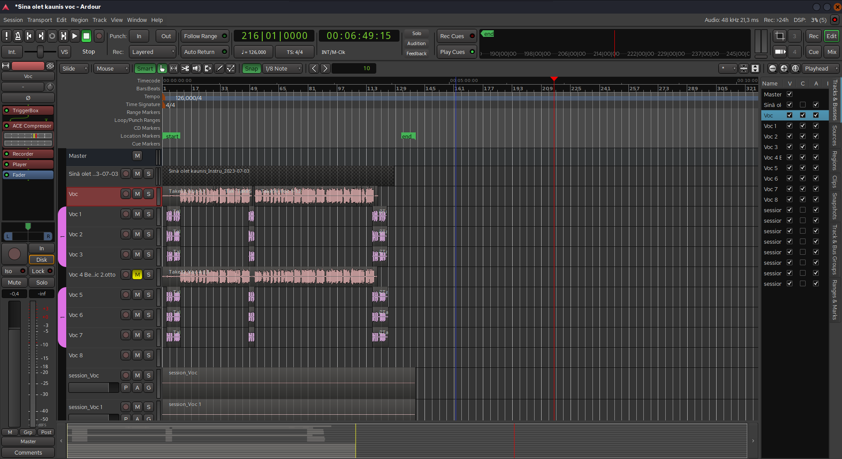Open the 1/8 Note grid dropdown
This screenshot has width=842, height=459.
[x=283, y=68]
